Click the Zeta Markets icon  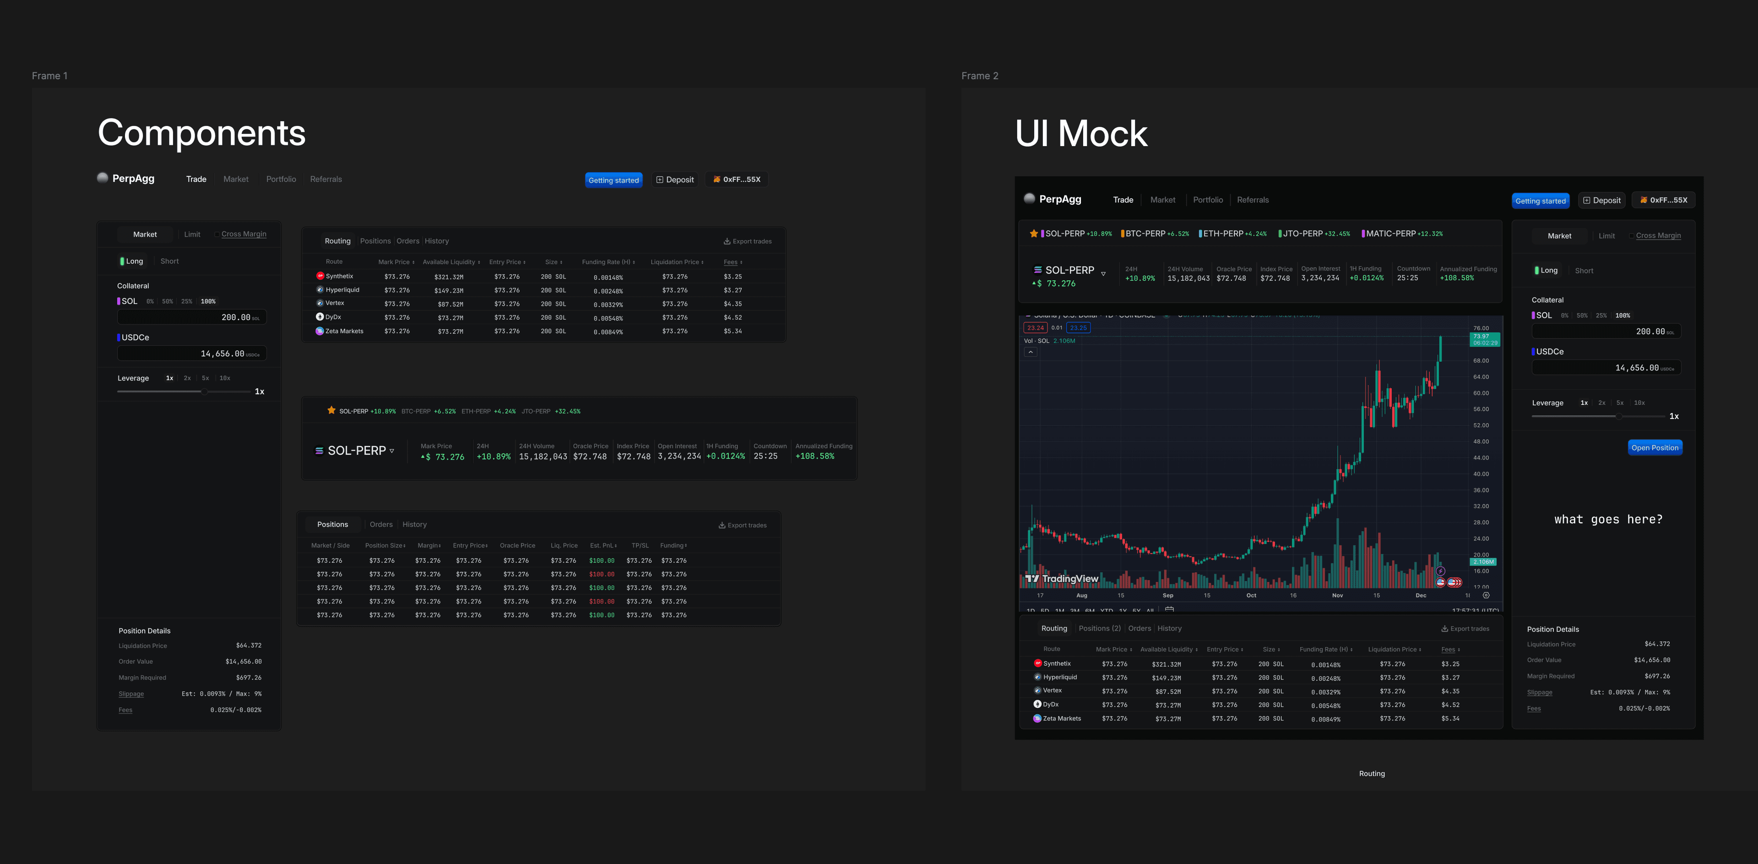click(x=320, y=330)
